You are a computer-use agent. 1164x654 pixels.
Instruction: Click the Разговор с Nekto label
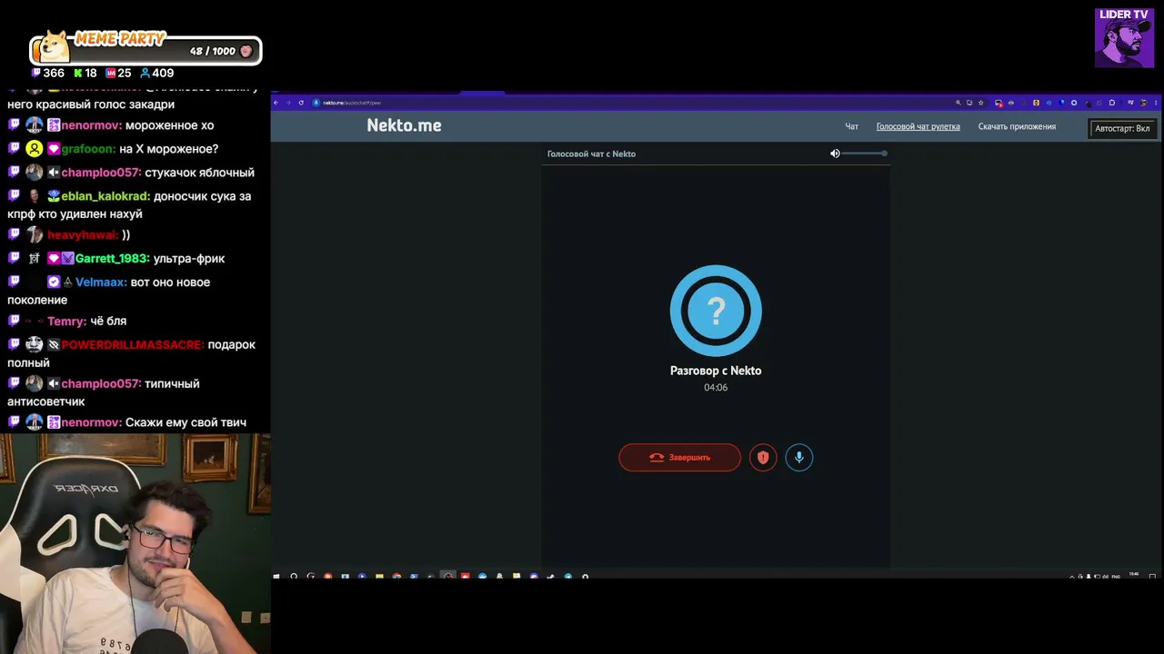(x=716, y=371)
